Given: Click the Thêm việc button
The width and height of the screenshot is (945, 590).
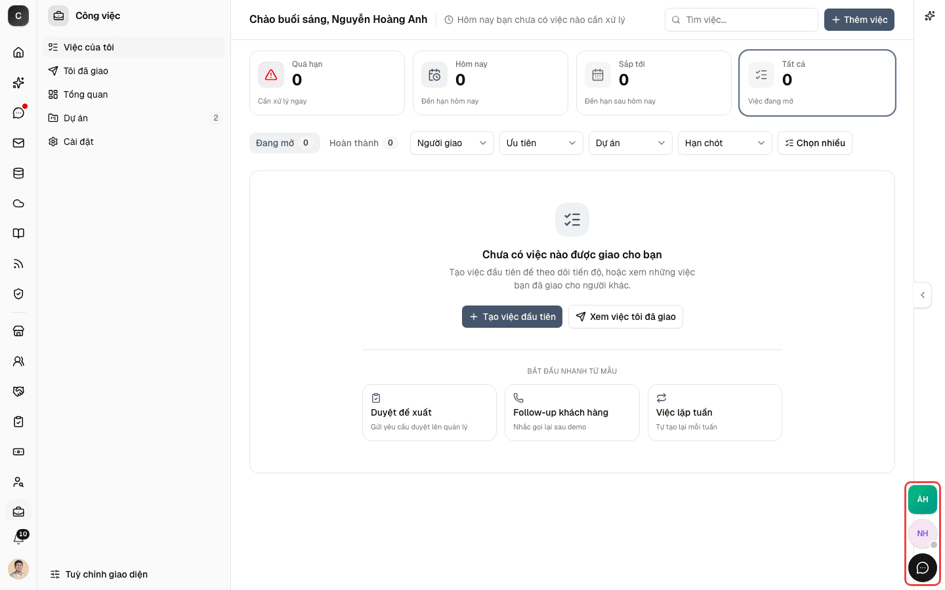Looking at the screenshot, I should 859,20.
